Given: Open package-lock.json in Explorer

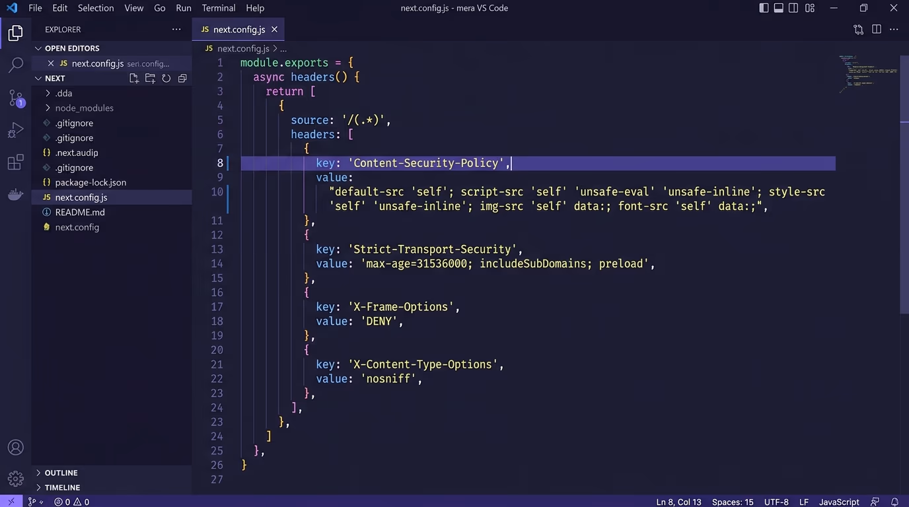Looking at the screenshot, I should pyautogui.click(x=91, y=182).
